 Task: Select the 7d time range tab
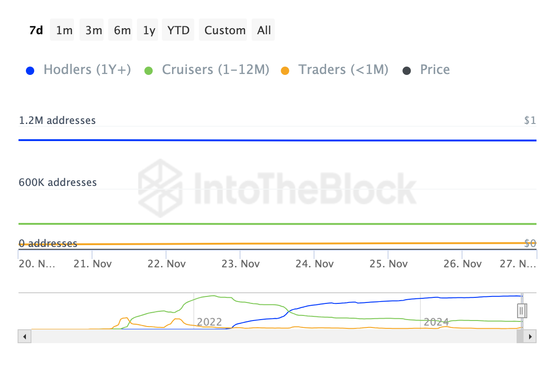coord(36,31)
